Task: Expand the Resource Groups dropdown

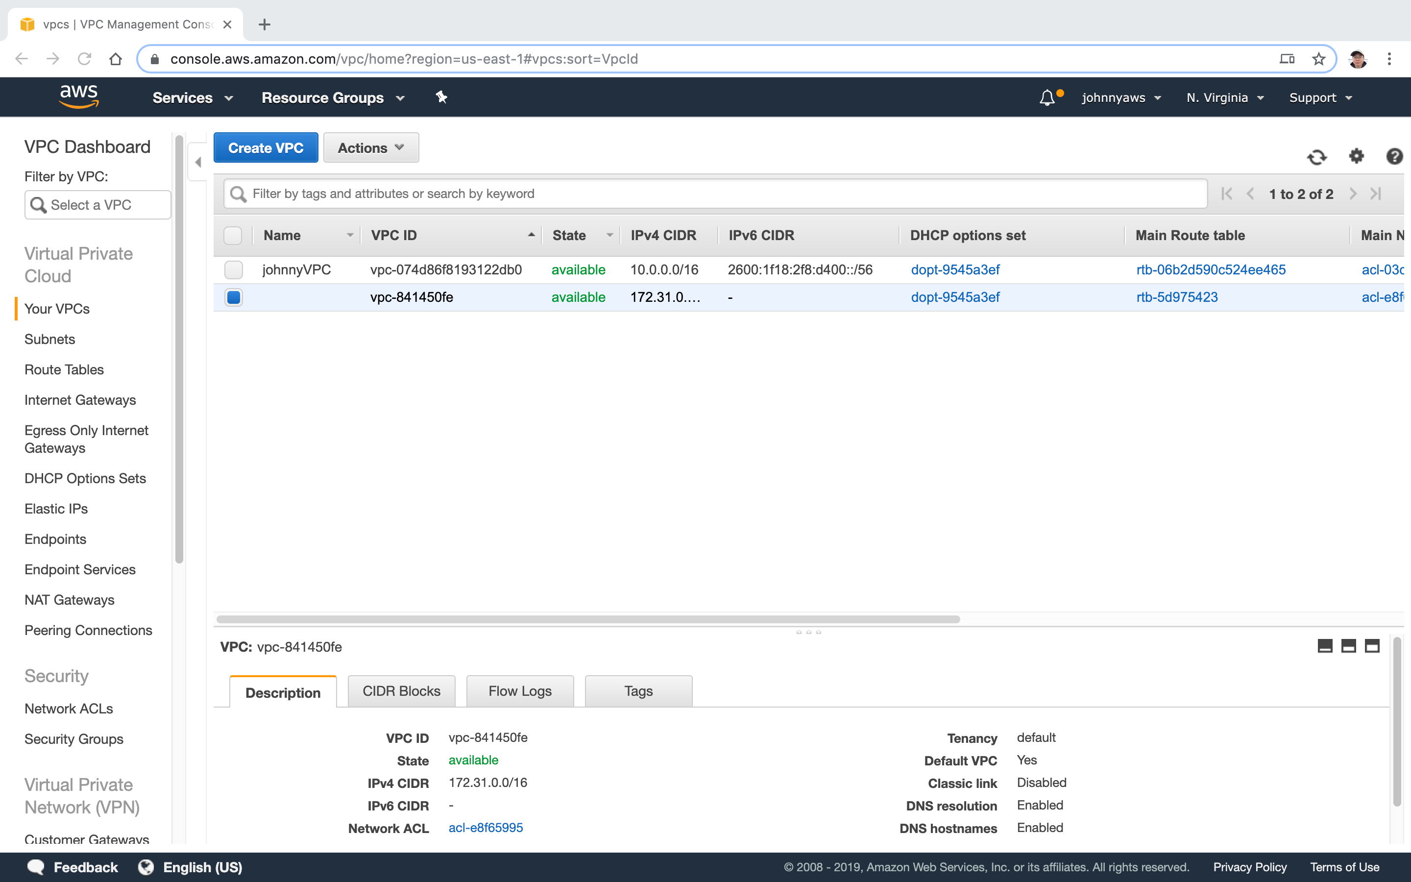Action: tap(333, 98)
